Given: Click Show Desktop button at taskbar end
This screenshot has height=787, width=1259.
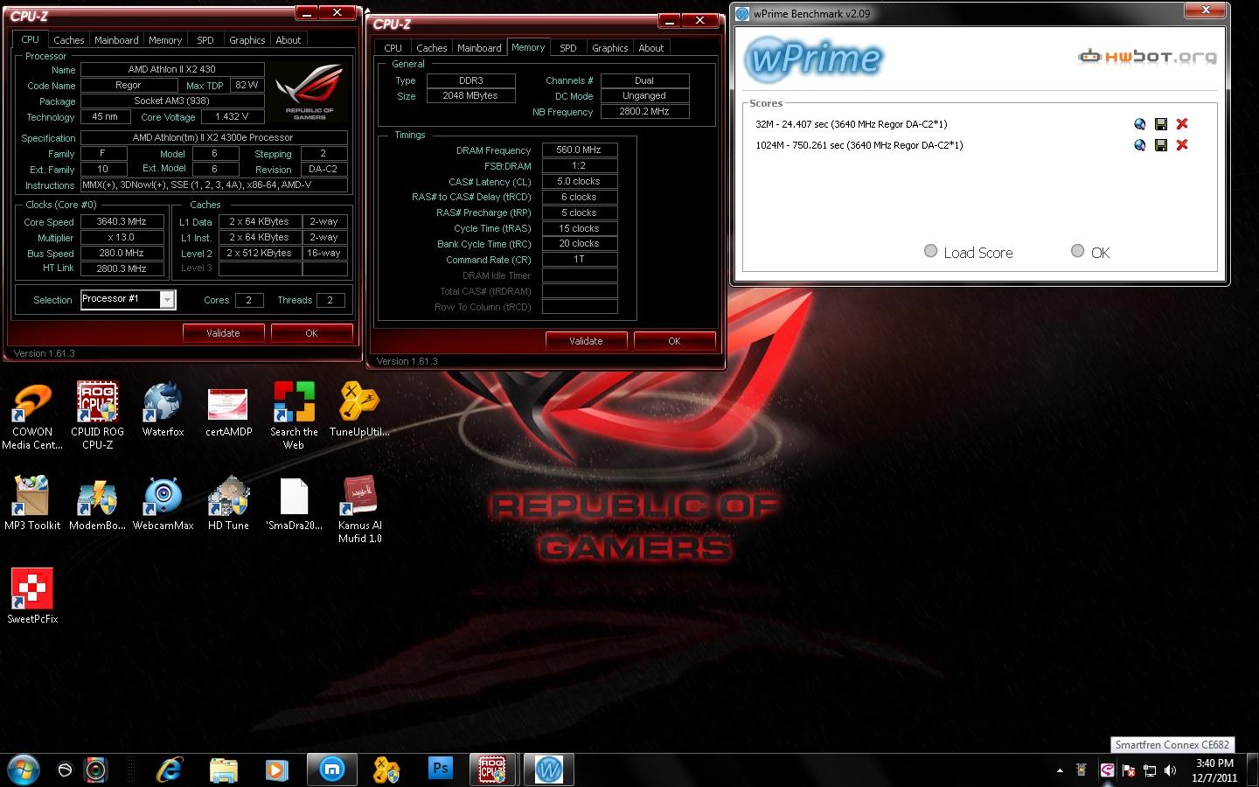Looking at the screenshot, I should pyautogui.click(x=1253, y=770).
